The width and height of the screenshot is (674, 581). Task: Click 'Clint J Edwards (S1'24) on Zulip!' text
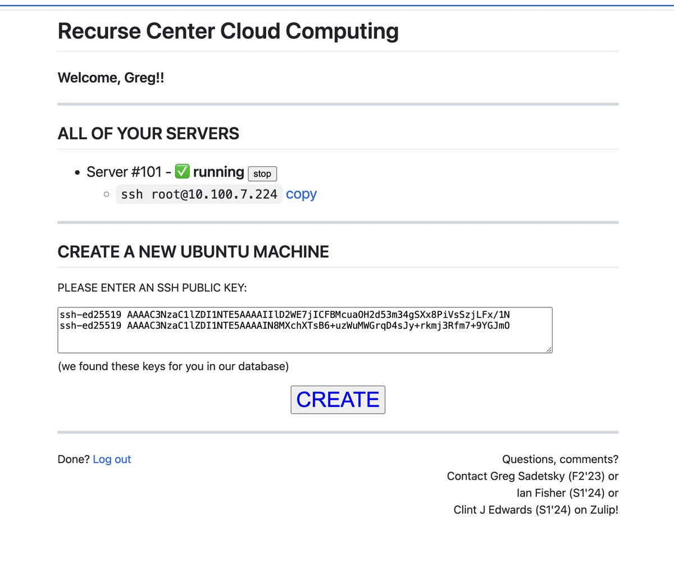[536, 510]
